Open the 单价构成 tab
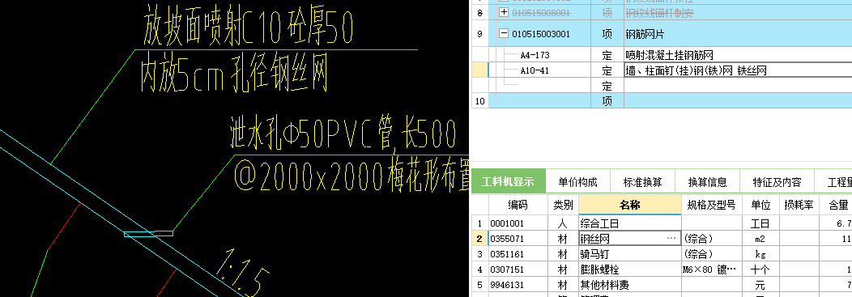The image size is (852, 297). pyautogui.click(x=577, y=182)
